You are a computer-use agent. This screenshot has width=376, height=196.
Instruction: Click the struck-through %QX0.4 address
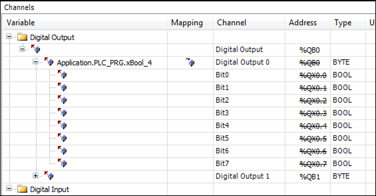pos(313,126)
